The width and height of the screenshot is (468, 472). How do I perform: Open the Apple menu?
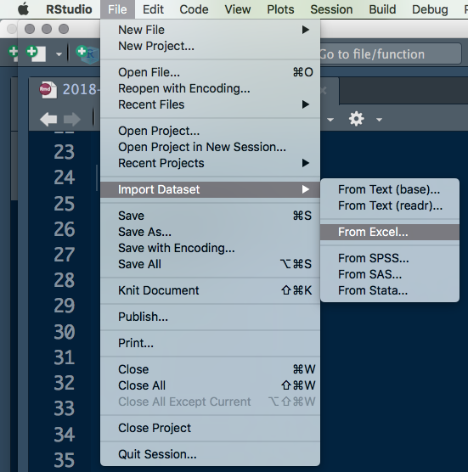(23, 9)
